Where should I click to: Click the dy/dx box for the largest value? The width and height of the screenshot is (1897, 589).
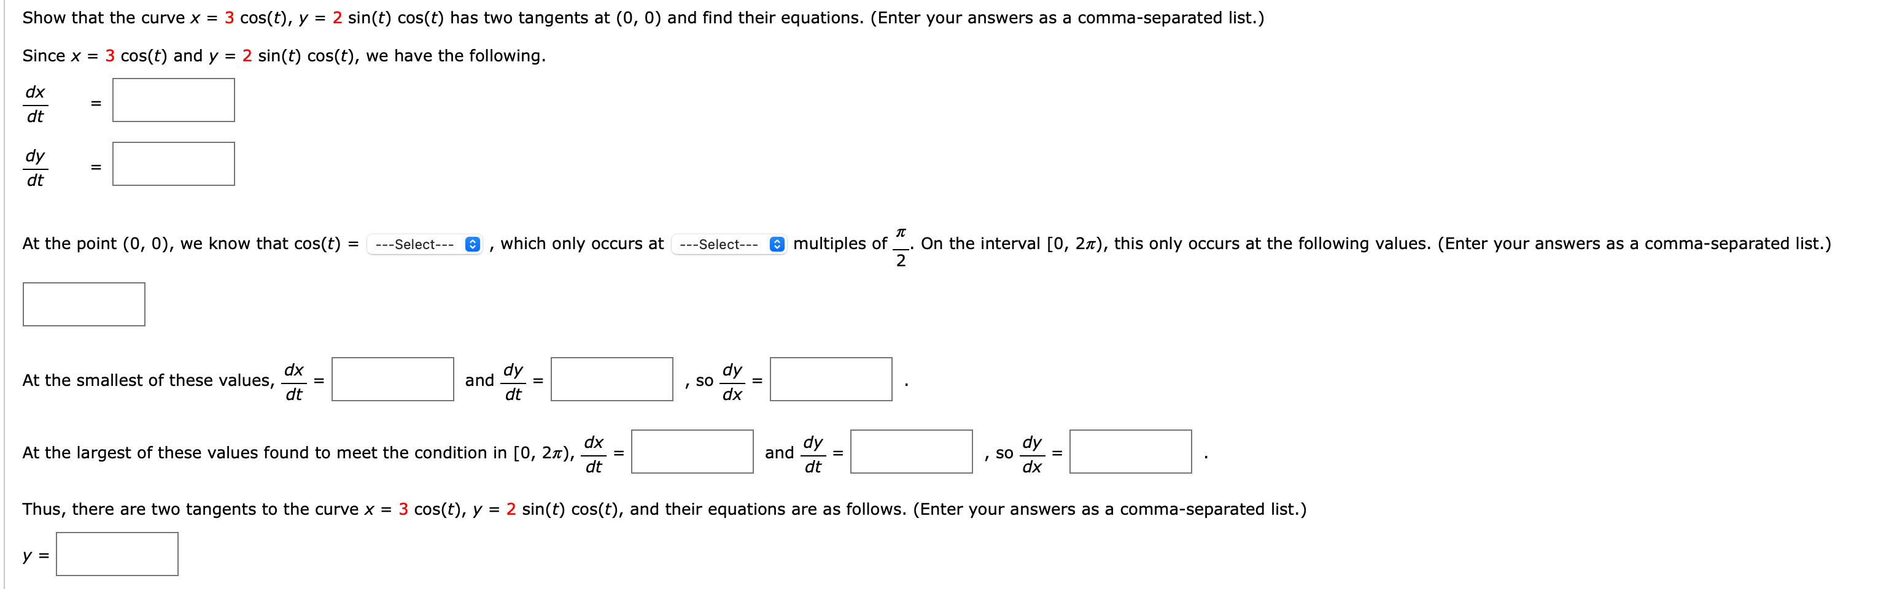(1130, 453)
